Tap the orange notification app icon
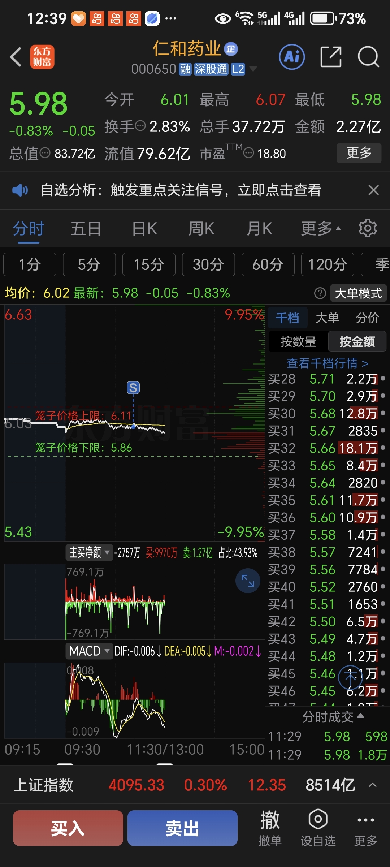Image resolution: width=390 pixels, height=867 pixels. click(x=78, y=18)
